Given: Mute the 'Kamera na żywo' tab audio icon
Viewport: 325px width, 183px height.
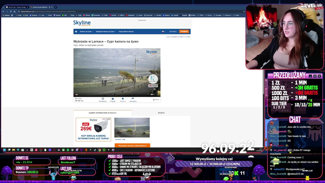Looking at the screenshot, I should [x=50, y=7].
